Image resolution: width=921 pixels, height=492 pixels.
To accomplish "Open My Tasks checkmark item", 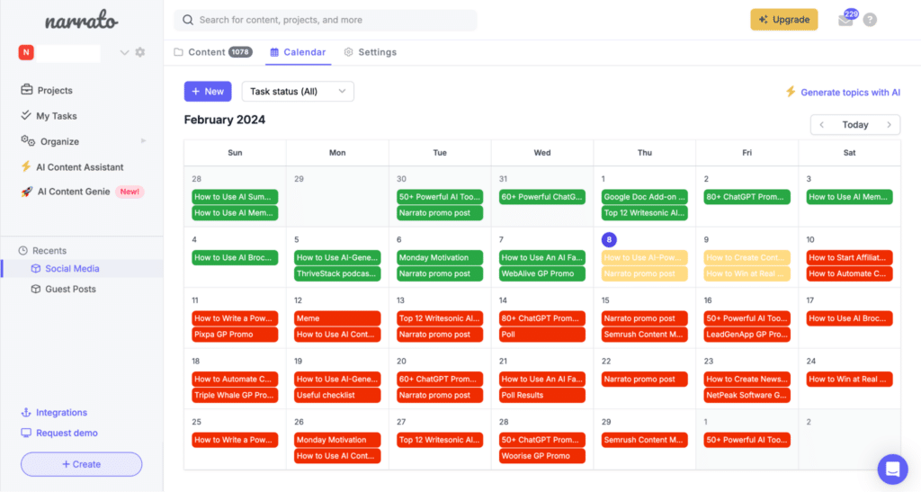I will (x=56, y=116).
